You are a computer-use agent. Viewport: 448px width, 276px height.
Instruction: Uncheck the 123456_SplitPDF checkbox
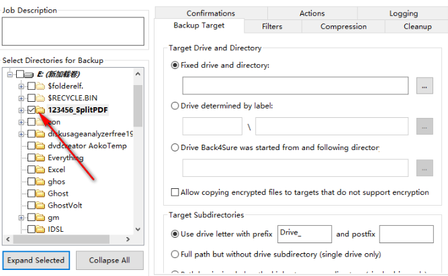pyautogui.click(x=32, y=110)
